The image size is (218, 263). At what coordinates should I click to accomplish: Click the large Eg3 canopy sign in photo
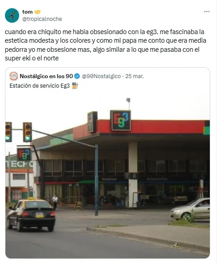(120, 120)
